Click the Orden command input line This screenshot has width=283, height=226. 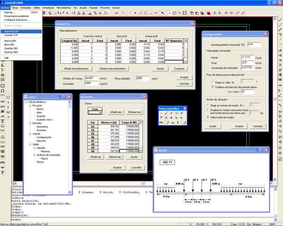(142, 220)
